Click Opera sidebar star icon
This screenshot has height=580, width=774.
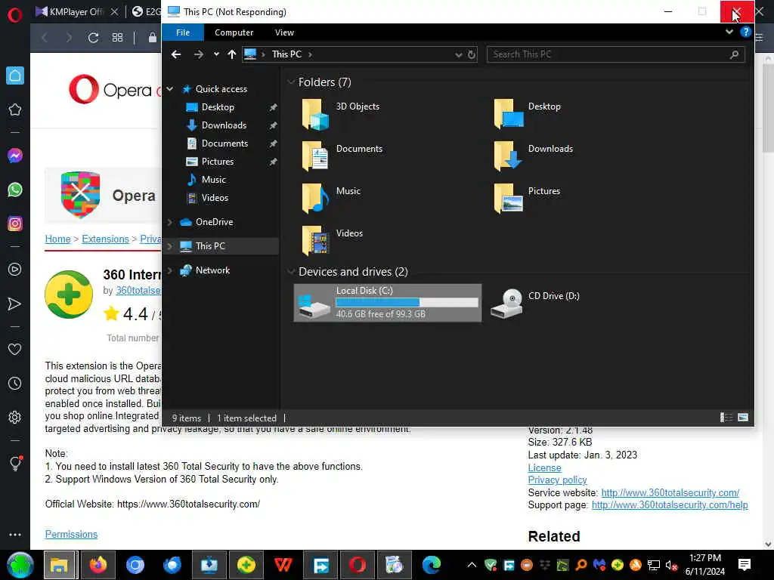[x=15, y=110]
